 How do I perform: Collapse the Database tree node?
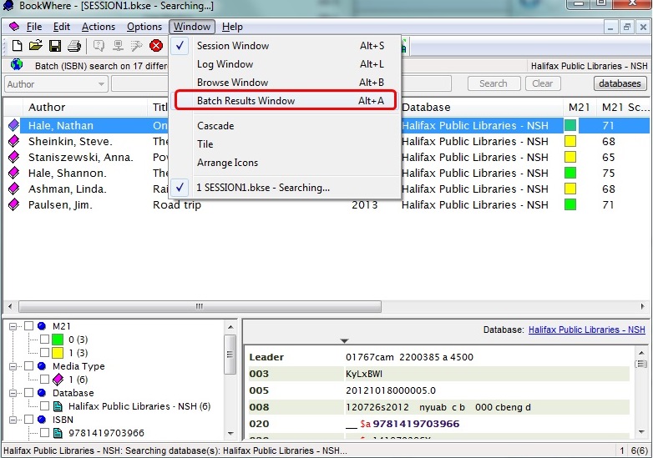pyautogui.click(x=13, y=393)
